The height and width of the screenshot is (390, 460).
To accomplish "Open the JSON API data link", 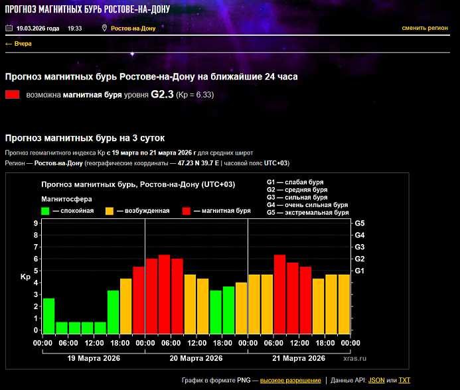I will [376, 380].
